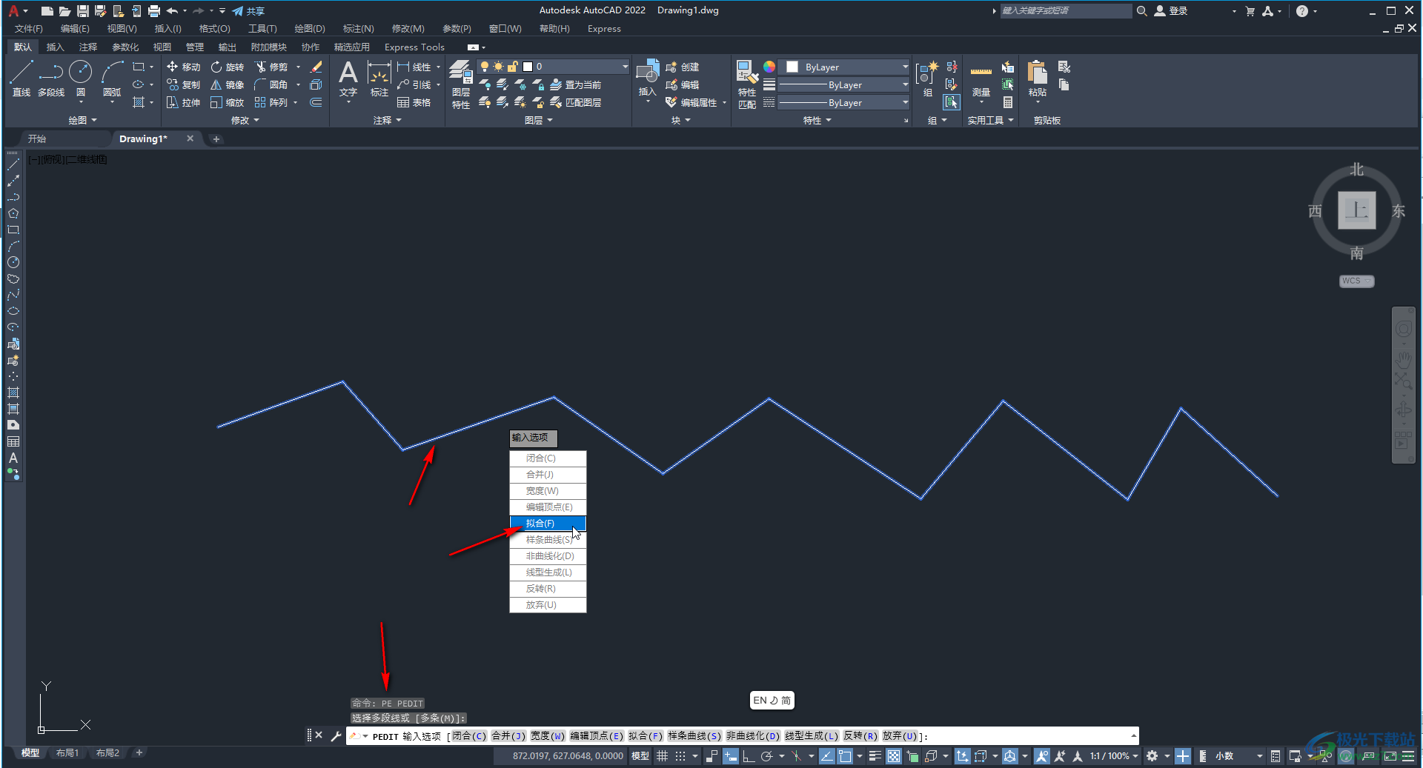Click the Undo arrow in quick access toolbar
The width and height of the screenshot is (1423, 768).
(172, 10)
